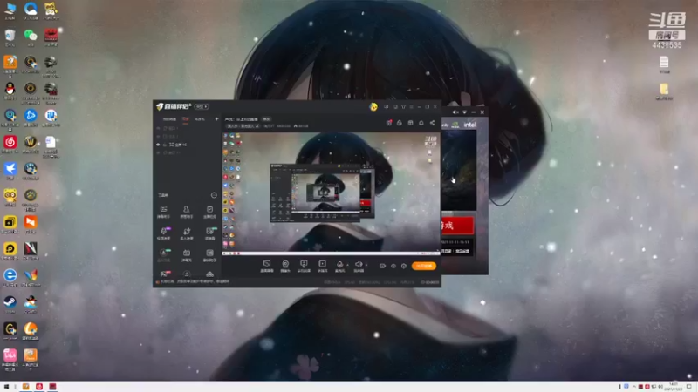Open the NetEase Cloud Music desktop shortcut
This screenshot has width=698, height=392.
(x=10, y=144)
